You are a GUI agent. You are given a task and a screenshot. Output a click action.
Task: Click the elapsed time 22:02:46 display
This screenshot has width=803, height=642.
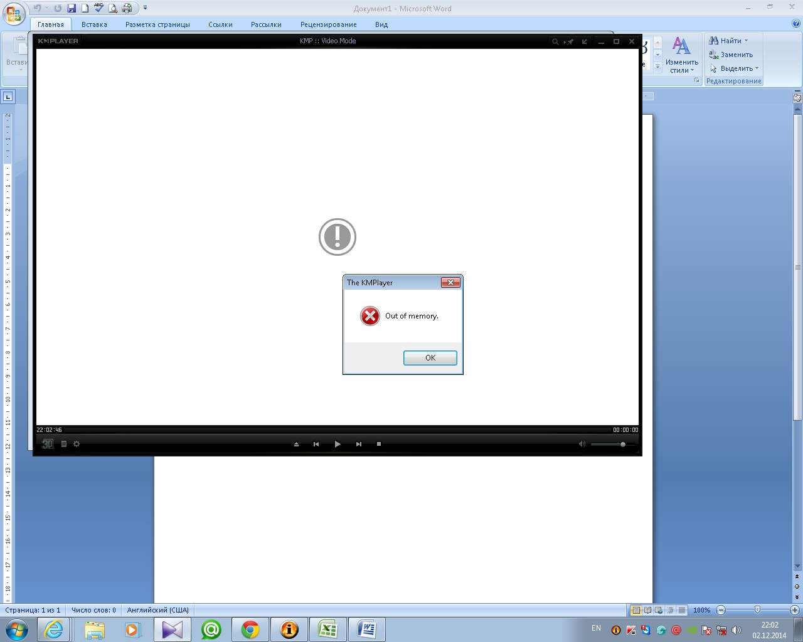click(x=49, y=430)
